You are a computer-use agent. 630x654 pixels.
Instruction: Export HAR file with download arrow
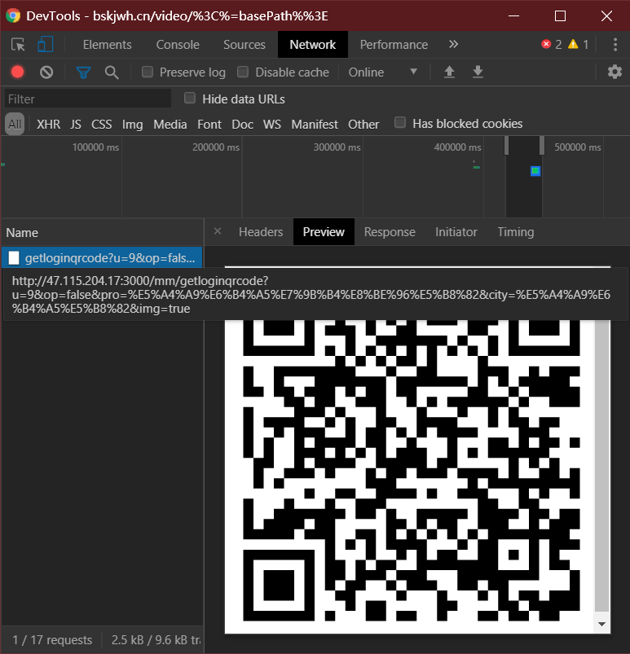click(478, 72)
